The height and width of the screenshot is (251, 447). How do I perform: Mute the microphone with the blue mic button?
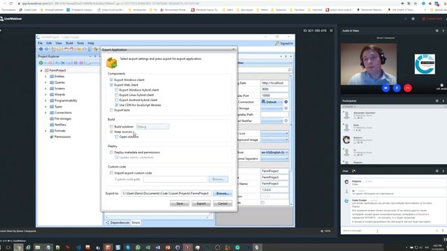point(397,88)
